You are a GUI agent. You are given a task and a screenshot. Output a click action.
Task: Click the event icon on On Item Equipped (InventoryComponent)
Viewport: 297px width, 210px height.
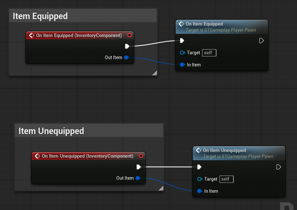pyautogui.click(x=32, y=35)
